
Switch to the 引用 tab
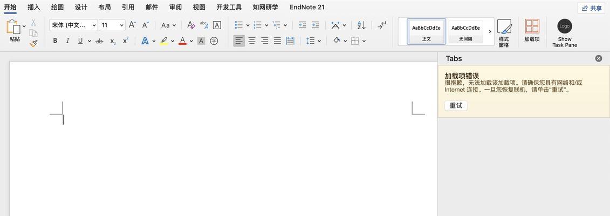128,7
